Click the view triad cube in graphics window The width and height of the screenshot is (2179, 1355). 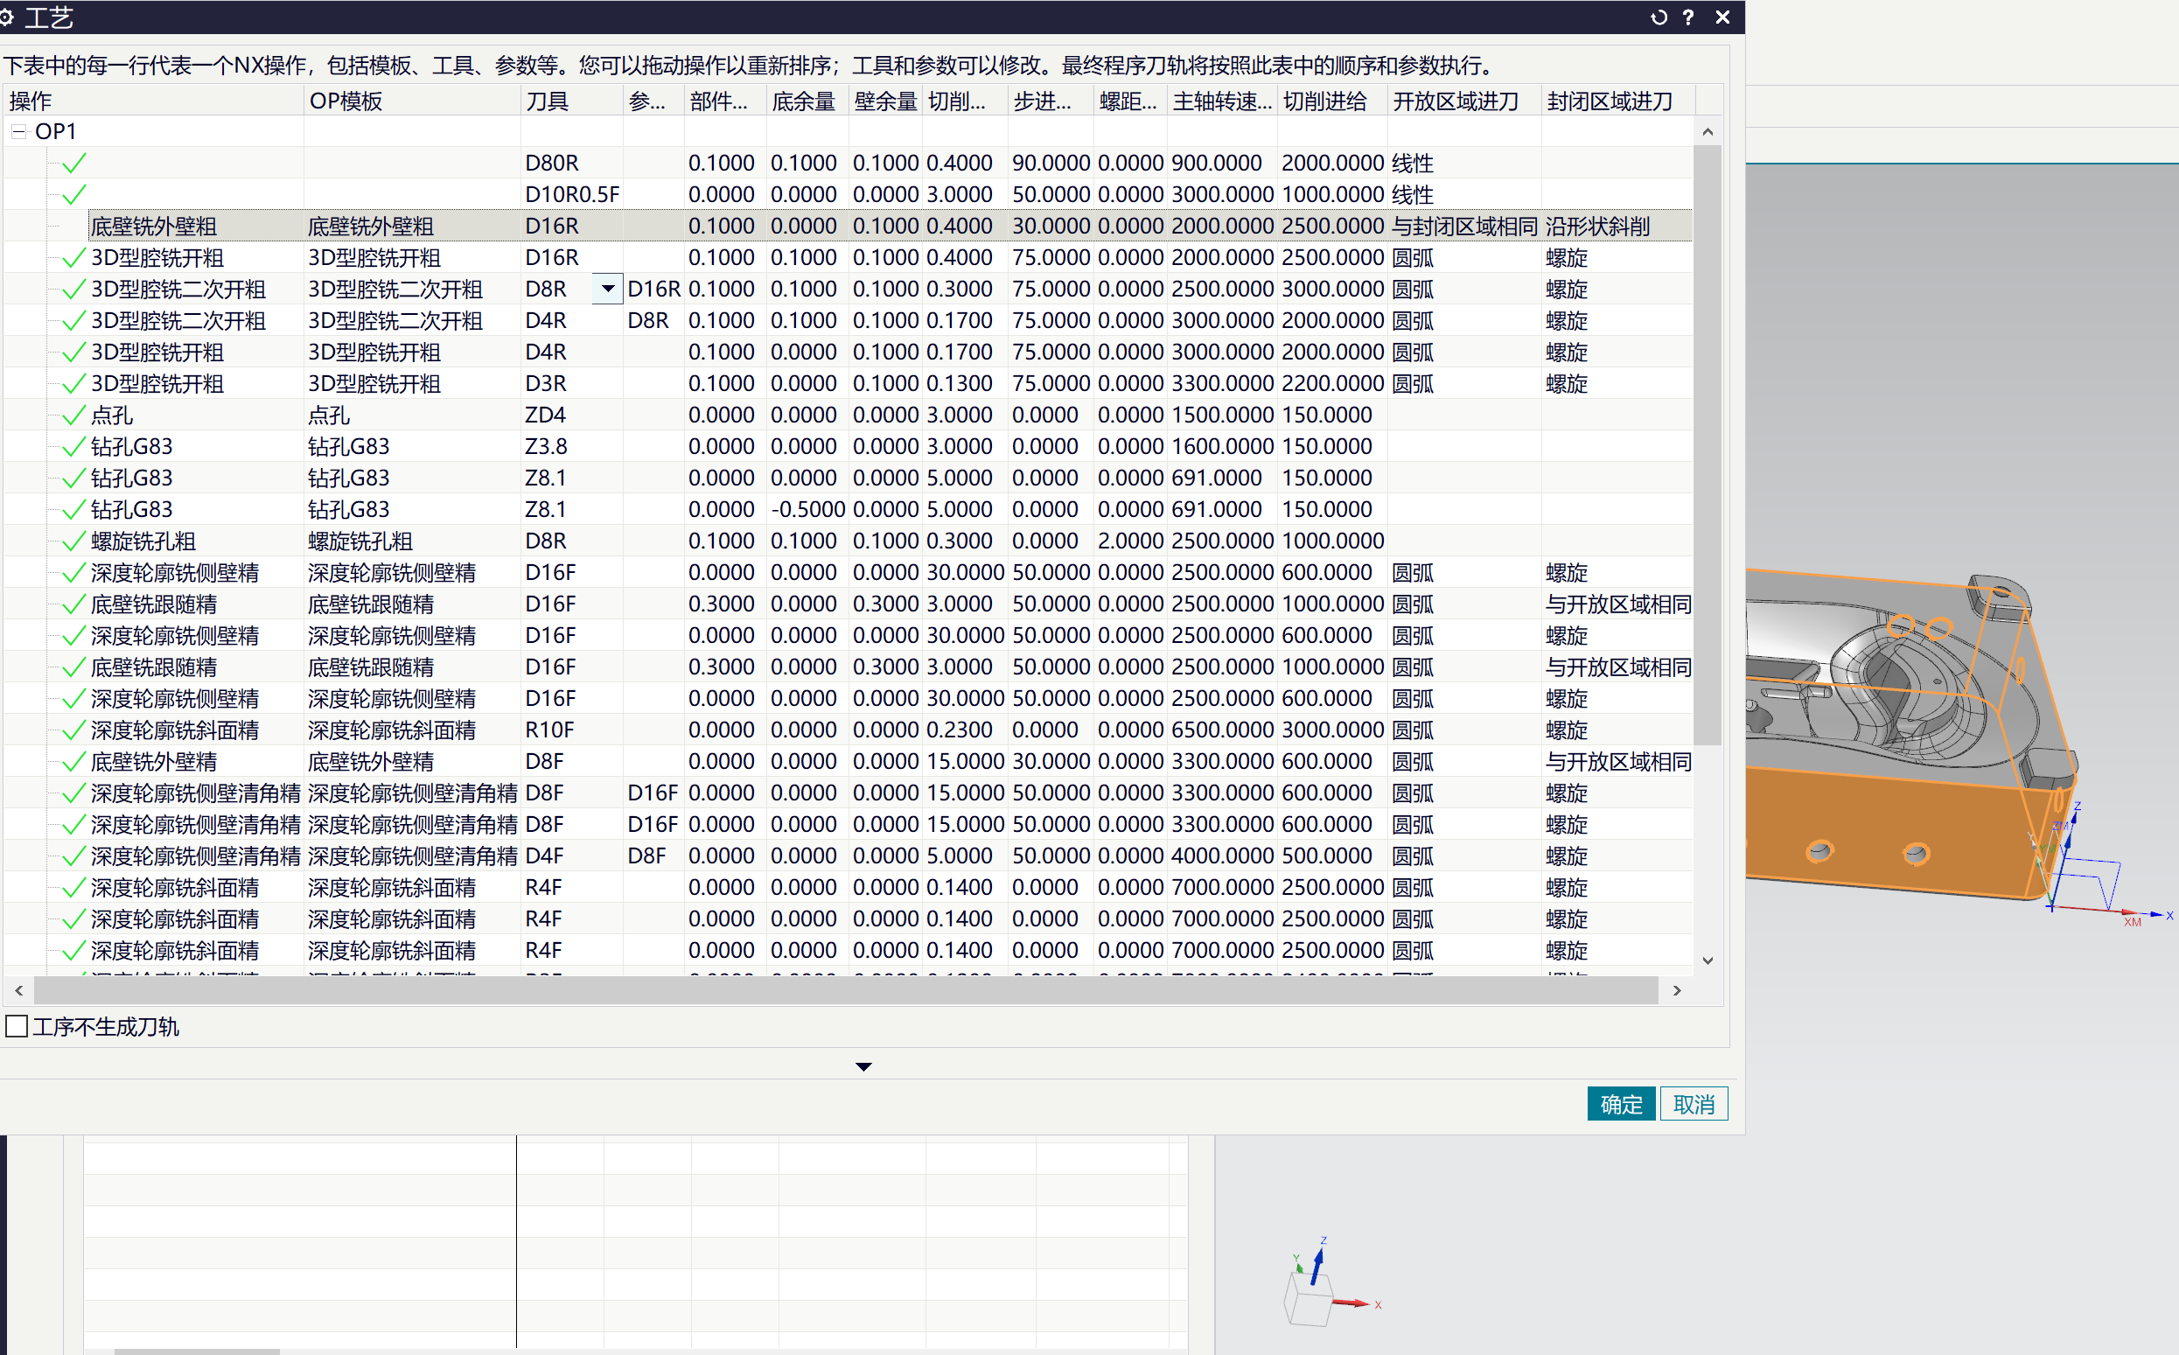coord(1309,1298)
